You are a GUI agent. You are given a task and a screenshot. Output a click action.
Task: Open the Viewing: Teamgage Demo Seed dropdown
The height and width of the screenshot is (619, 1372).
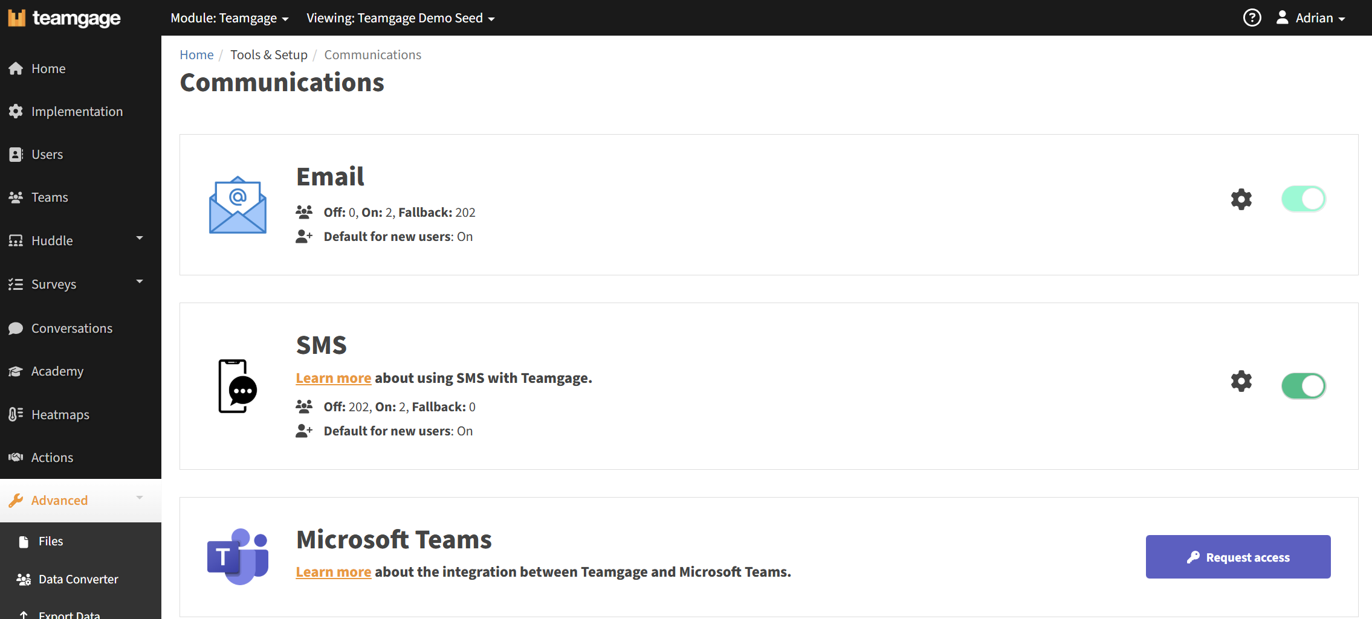401,18
